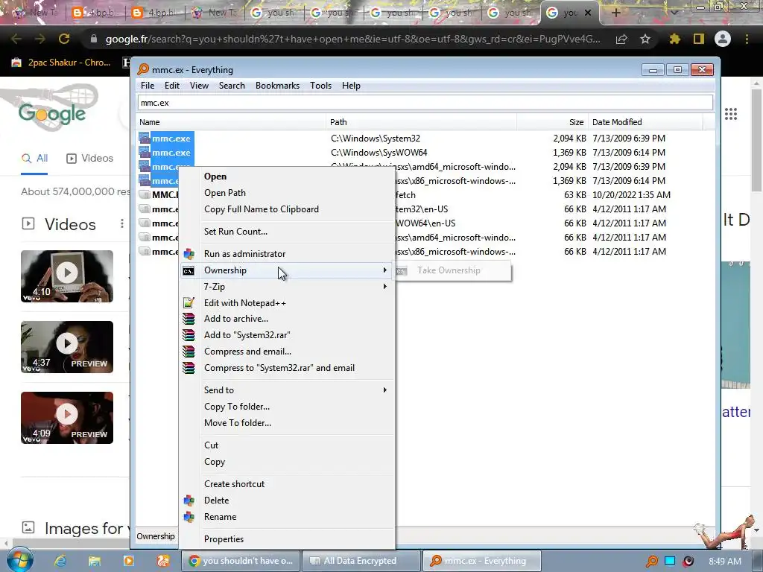The image size is (763, 572).
Task: Click Chrome side panel icon
Action: tap(699, 39)
